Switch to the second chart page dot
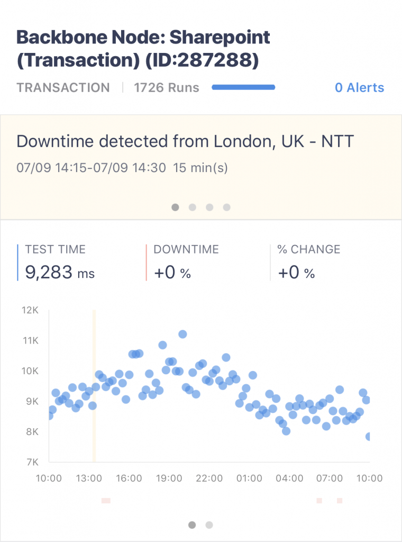Viewport: 402px width, 542px height. pyautogui.click(x=209, y=525)
